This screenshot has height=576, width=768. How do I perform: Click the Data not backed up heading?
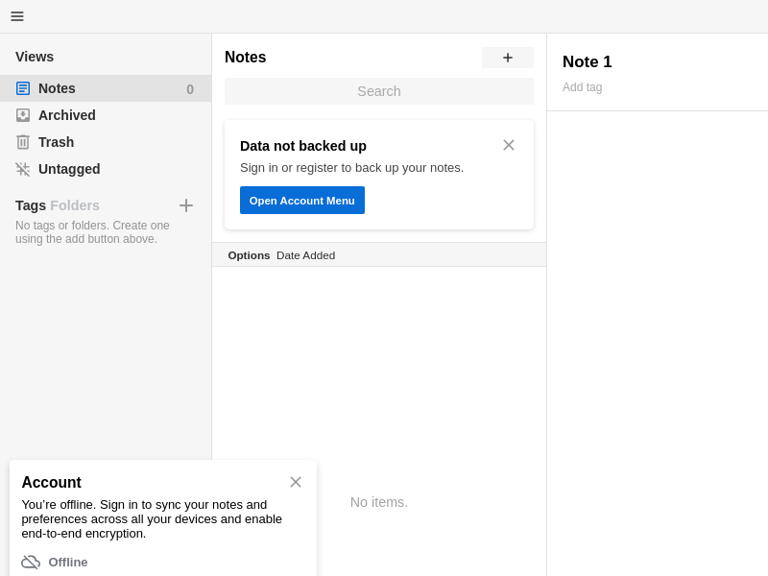pos(303,146)
